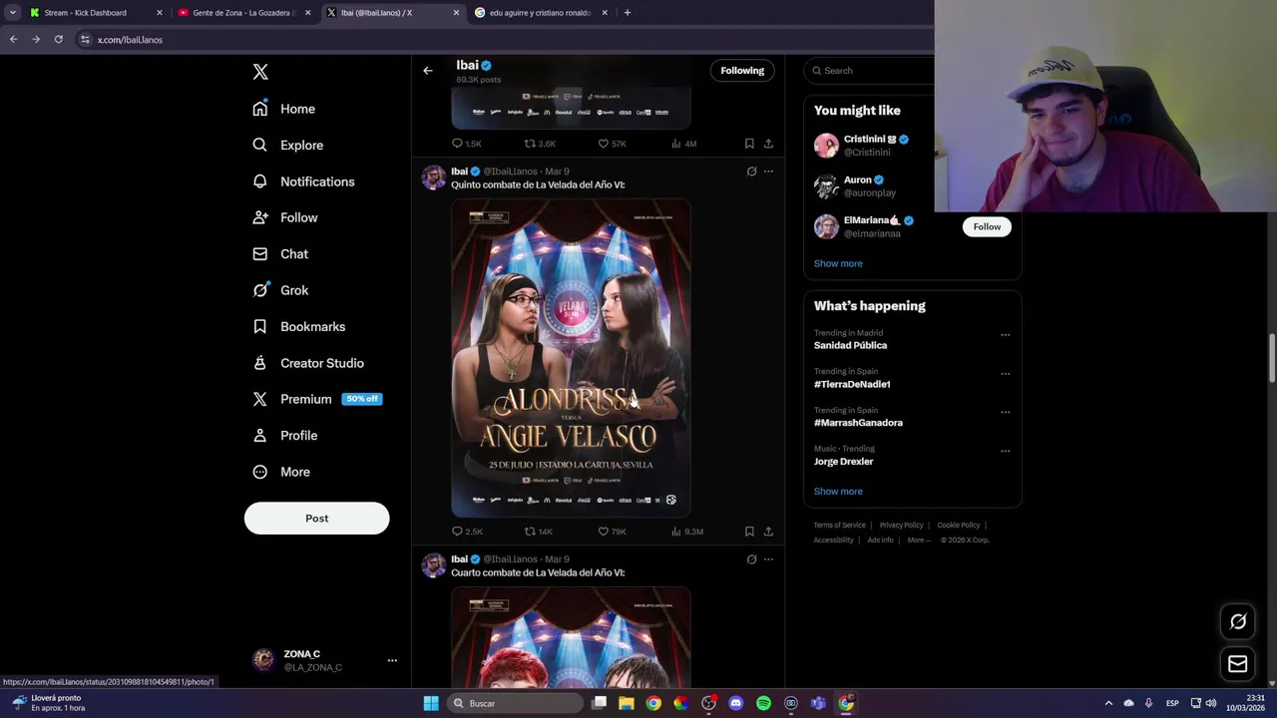Expand the More sidebar menu
Viewport: 1277px width, 718px height.
pyautogui.click(x=281, y=472)
